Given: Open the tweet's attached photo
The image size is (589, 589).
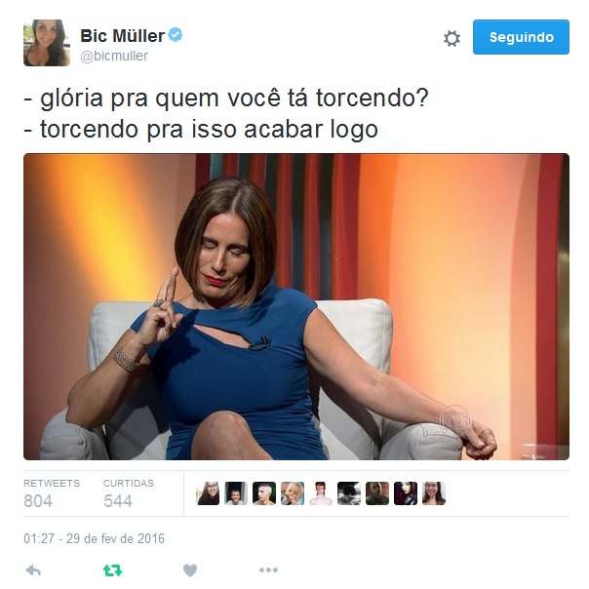Looking at the screenshot, I should click(x=296, y=306).
